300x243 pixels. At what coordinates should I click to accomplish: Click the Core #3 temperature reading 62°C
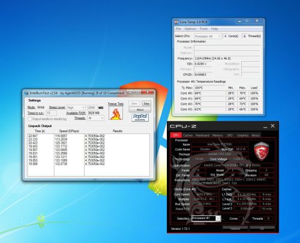tap(209, 110)
